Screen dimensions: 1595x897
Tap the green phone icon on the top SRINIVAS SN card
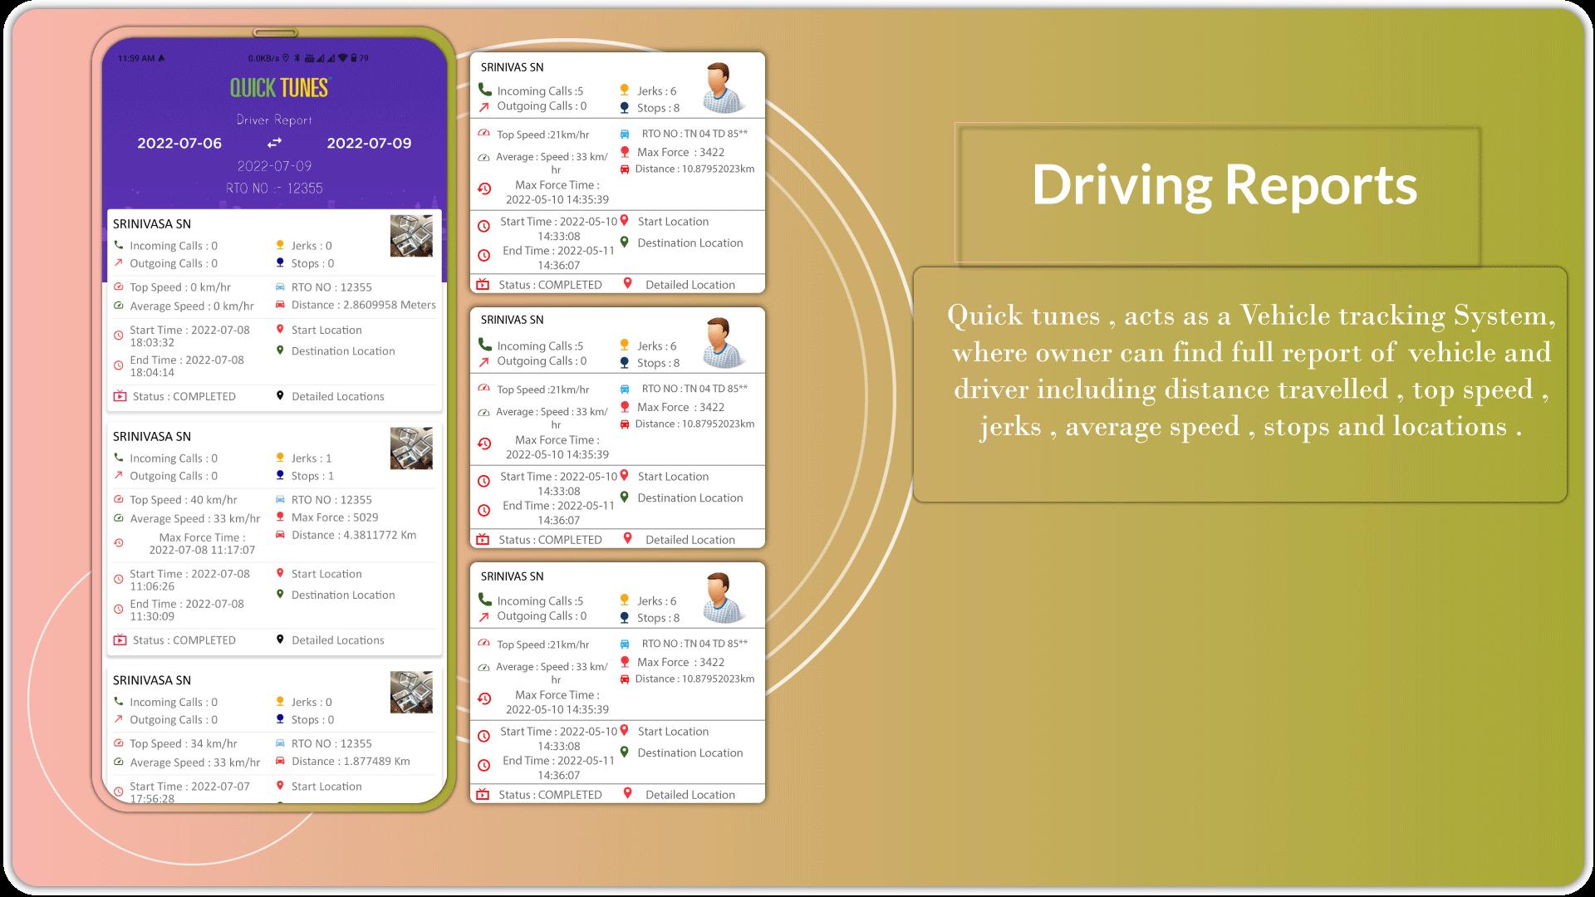click(484, 90)
